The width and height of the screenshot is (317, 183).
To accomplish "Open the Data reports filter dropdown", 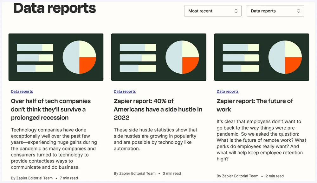I will [x=275, y=11].
